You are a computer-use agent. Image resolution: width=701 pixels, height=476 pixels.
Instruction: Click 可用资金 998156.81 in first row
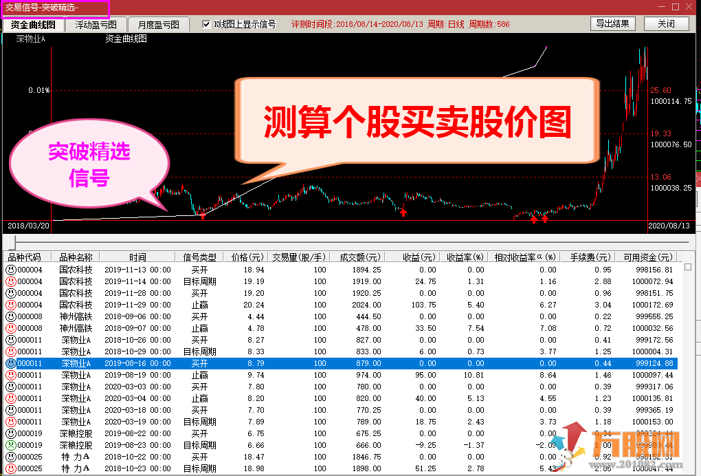(654, 270)
